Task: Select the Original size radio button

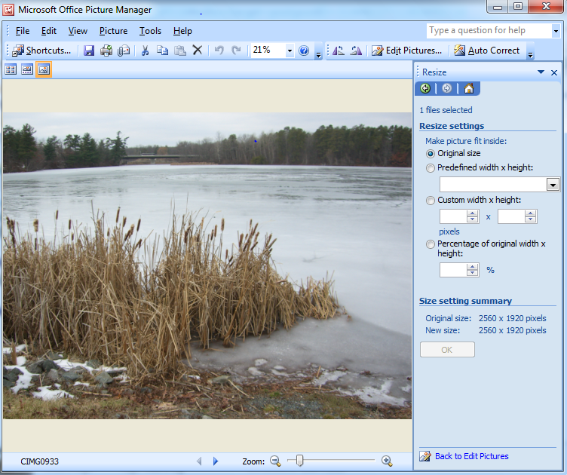Action: coord(430,154)
